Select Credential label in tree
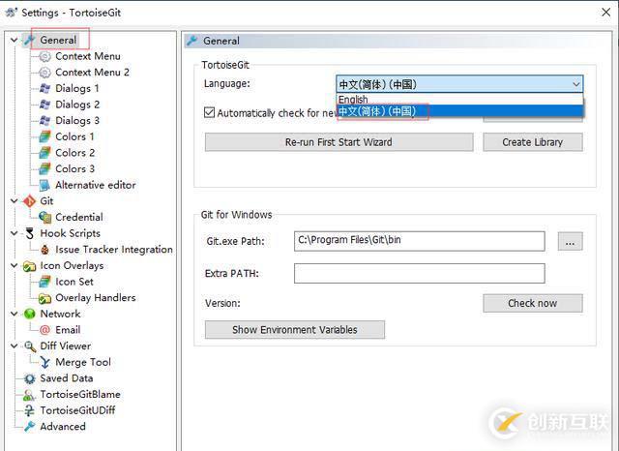The image size is (619, 451). pos(79,217)
